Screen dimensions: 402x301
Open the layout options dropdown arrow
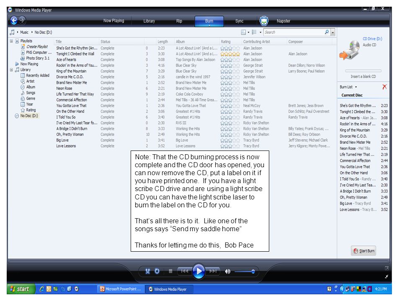248,33
